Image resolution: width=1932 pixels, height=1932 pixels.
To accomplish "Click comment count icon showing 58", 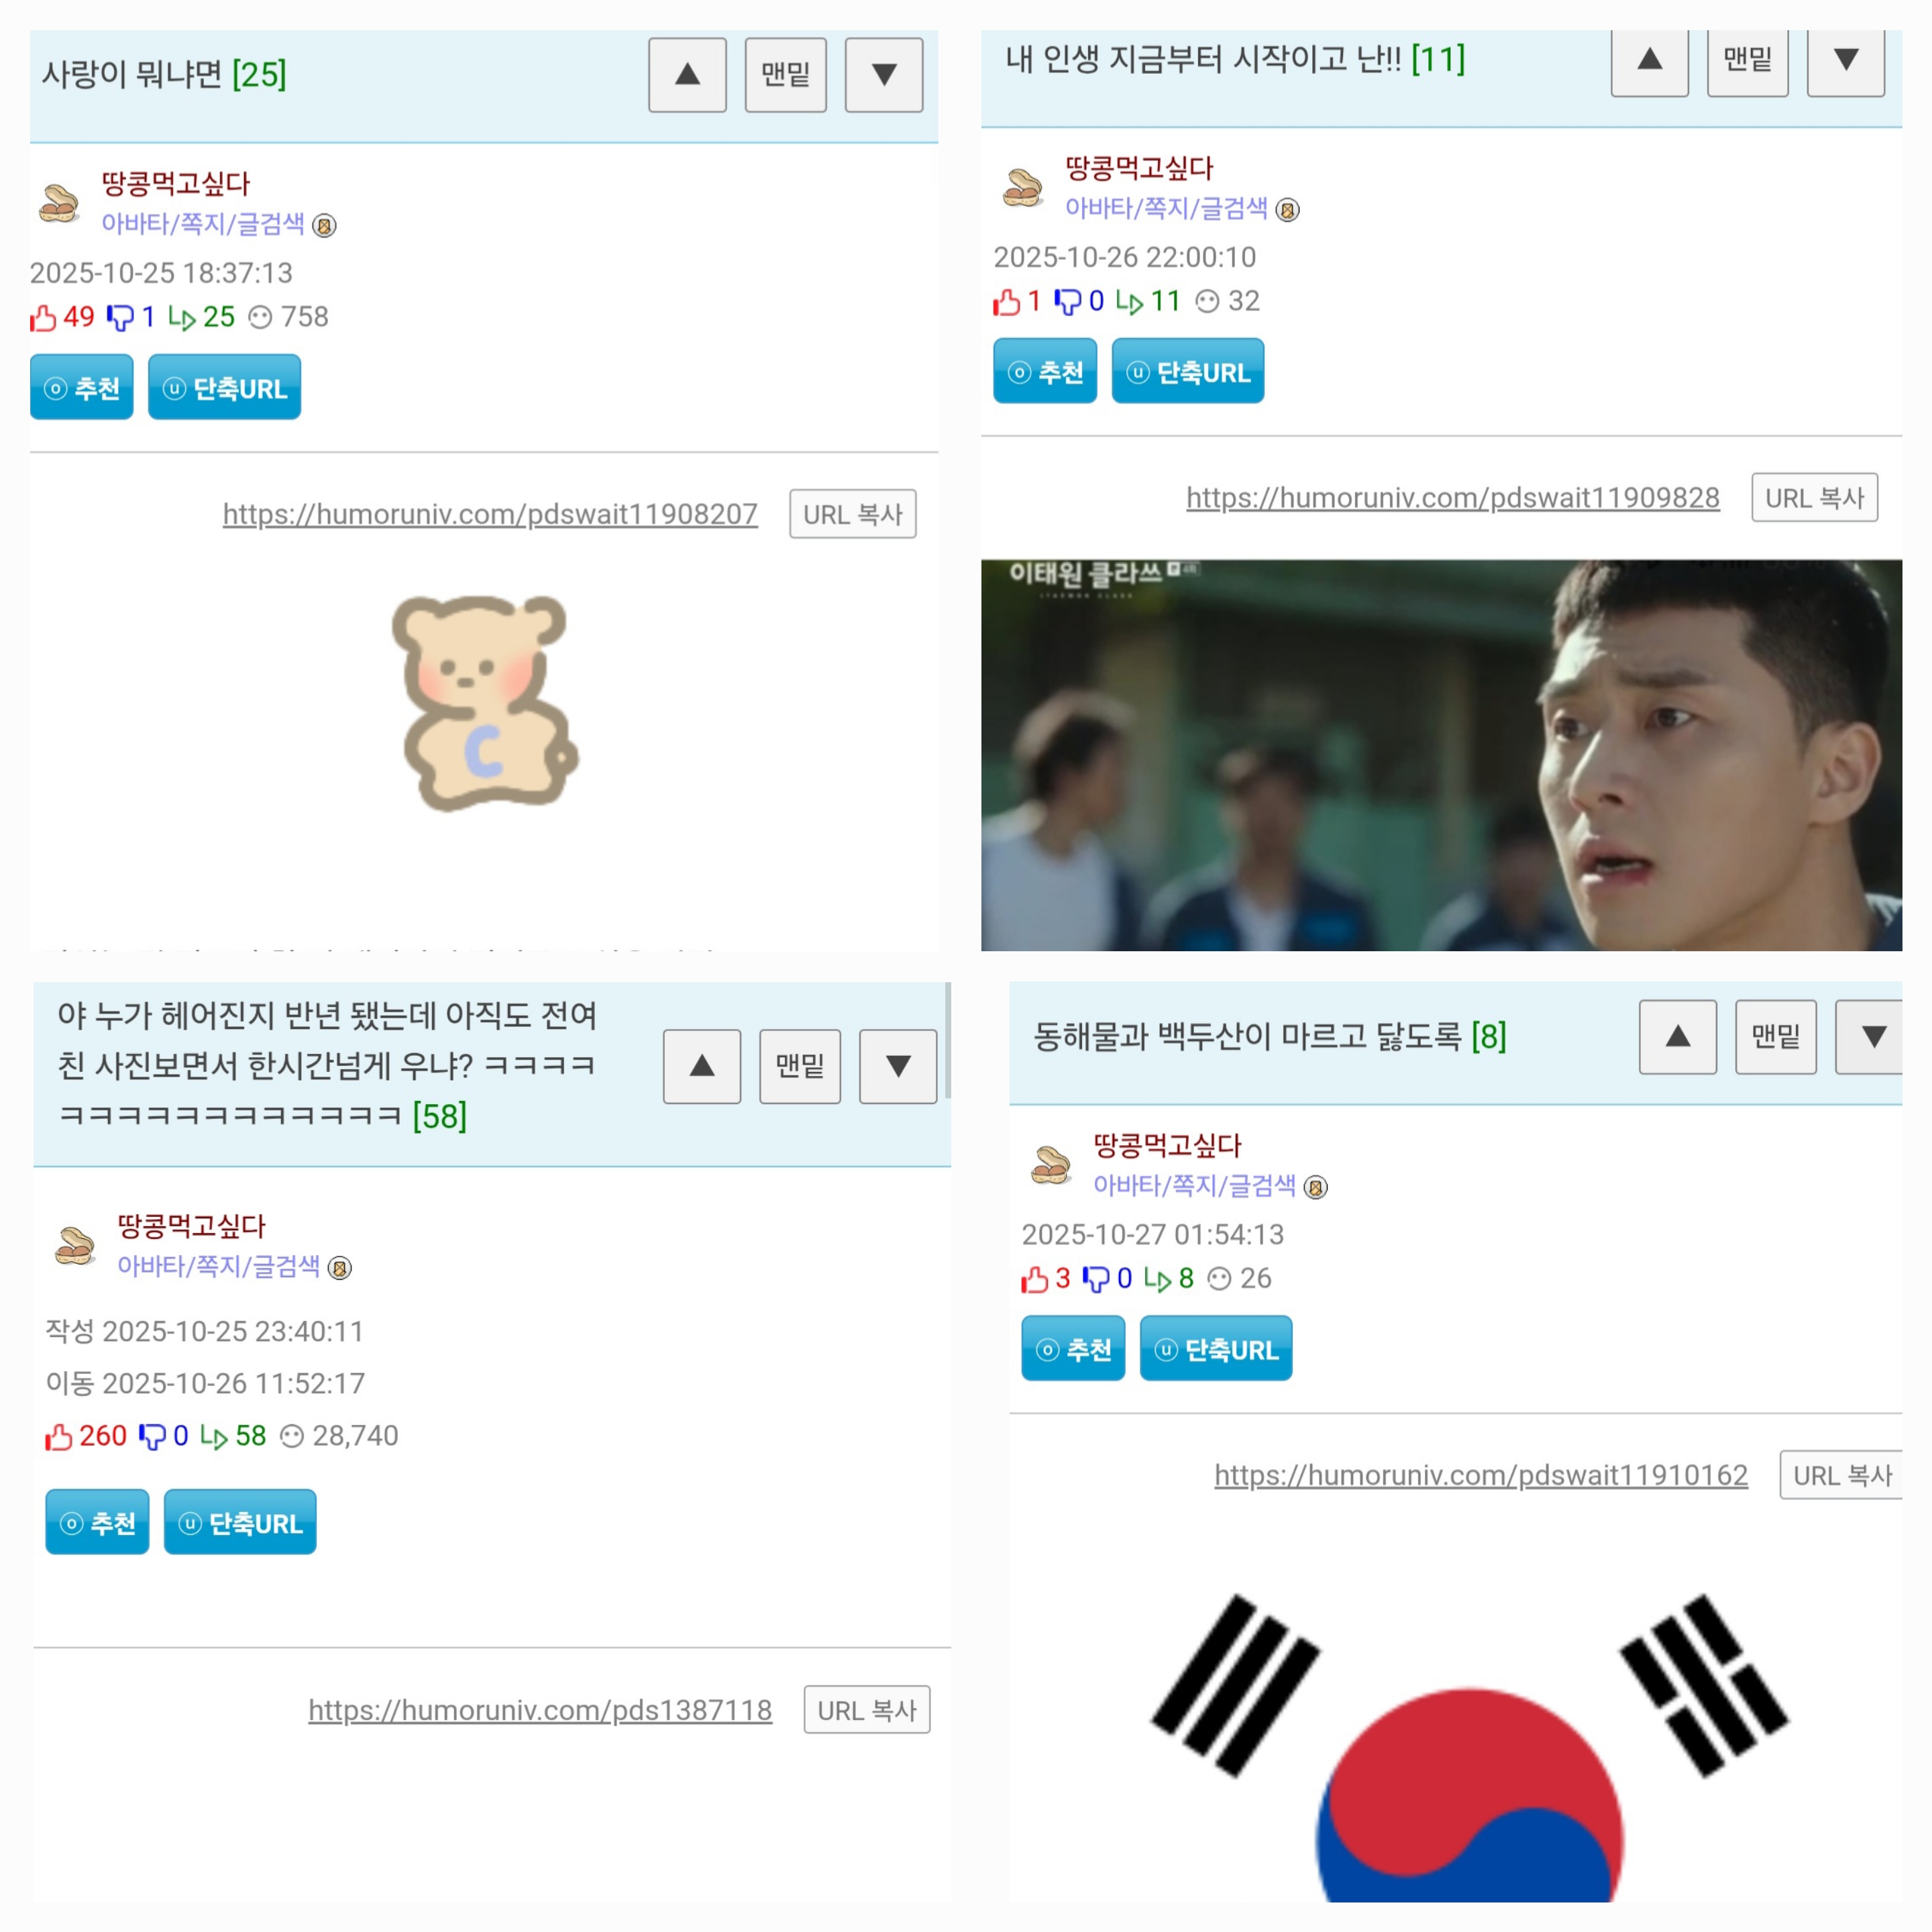I will pyautogui.click(x=213, y=1437).
